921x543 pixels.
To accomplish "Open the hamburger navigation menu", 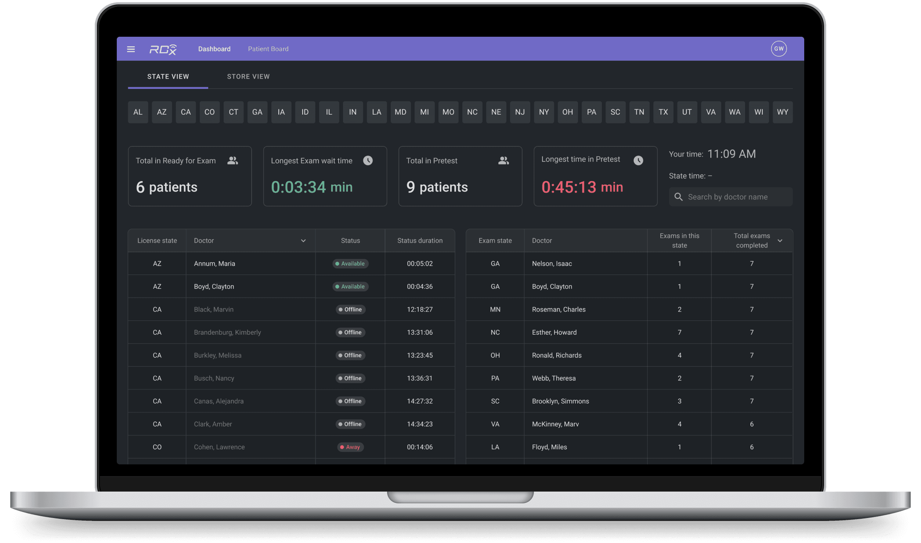I will [131, 49].
